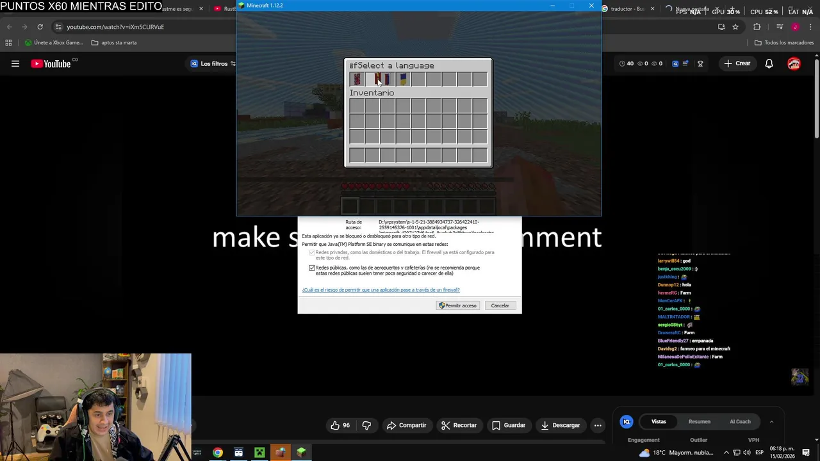Open the clock showing 06:18 p. m.
The width and height of the screenshot is (820, 461).
[x=782, y=452]
